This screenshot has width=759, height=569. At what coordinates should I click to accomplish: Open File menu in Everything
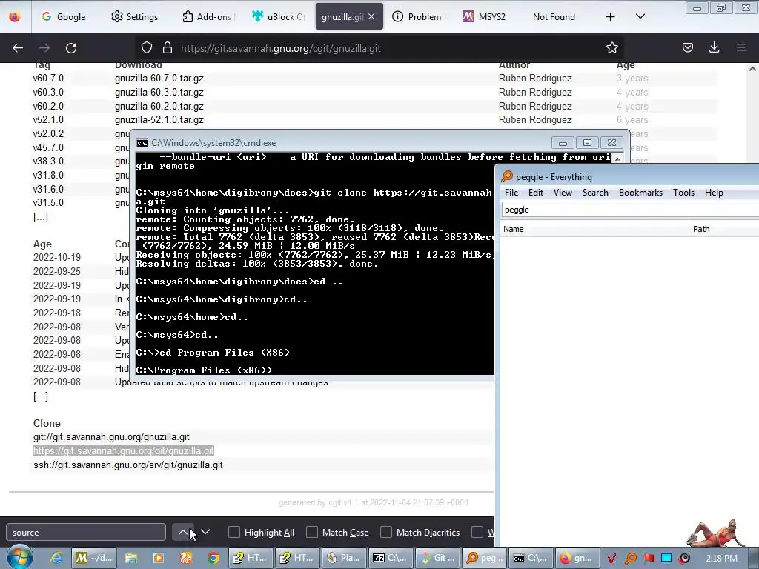pos(511,192)
